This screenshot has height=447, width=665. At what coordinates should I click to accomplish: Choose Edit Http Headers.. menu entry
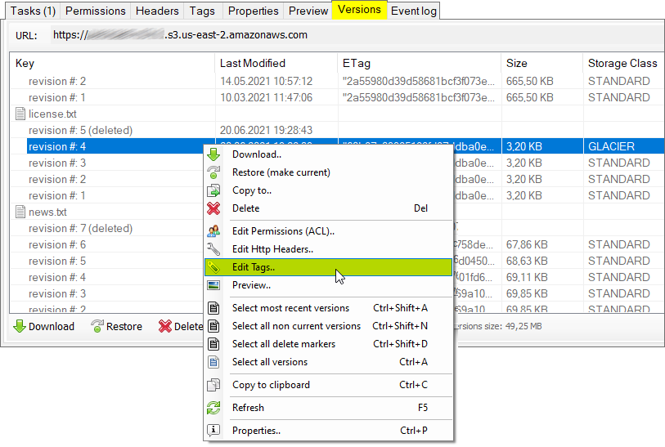click(328, 249)
